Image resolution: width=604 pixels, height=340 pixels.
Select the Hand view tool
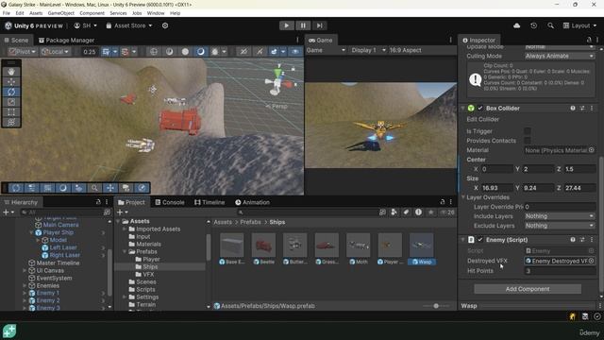point(11,72)
